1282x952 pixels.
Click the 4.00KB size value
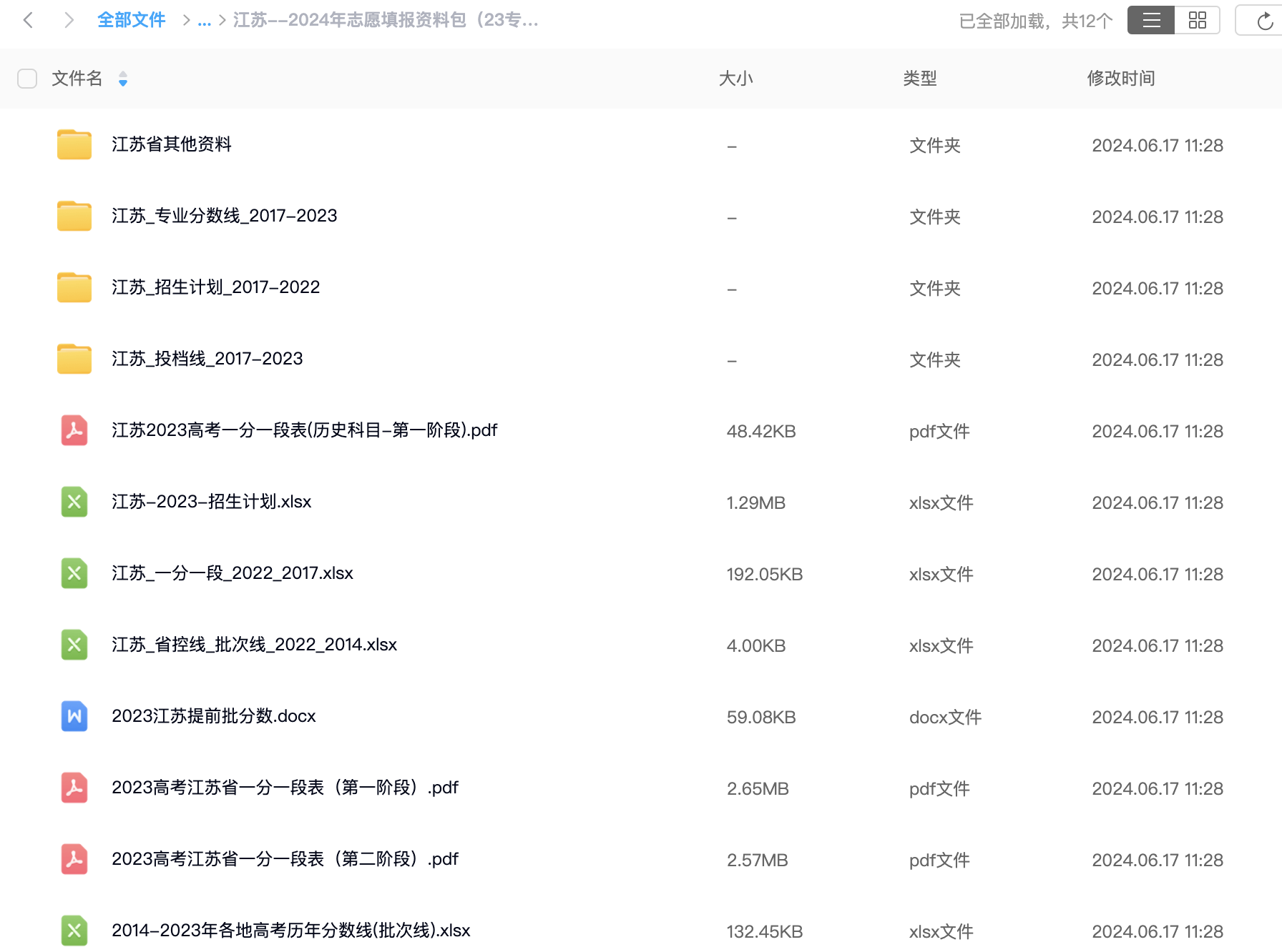click(x=756, y=646)
